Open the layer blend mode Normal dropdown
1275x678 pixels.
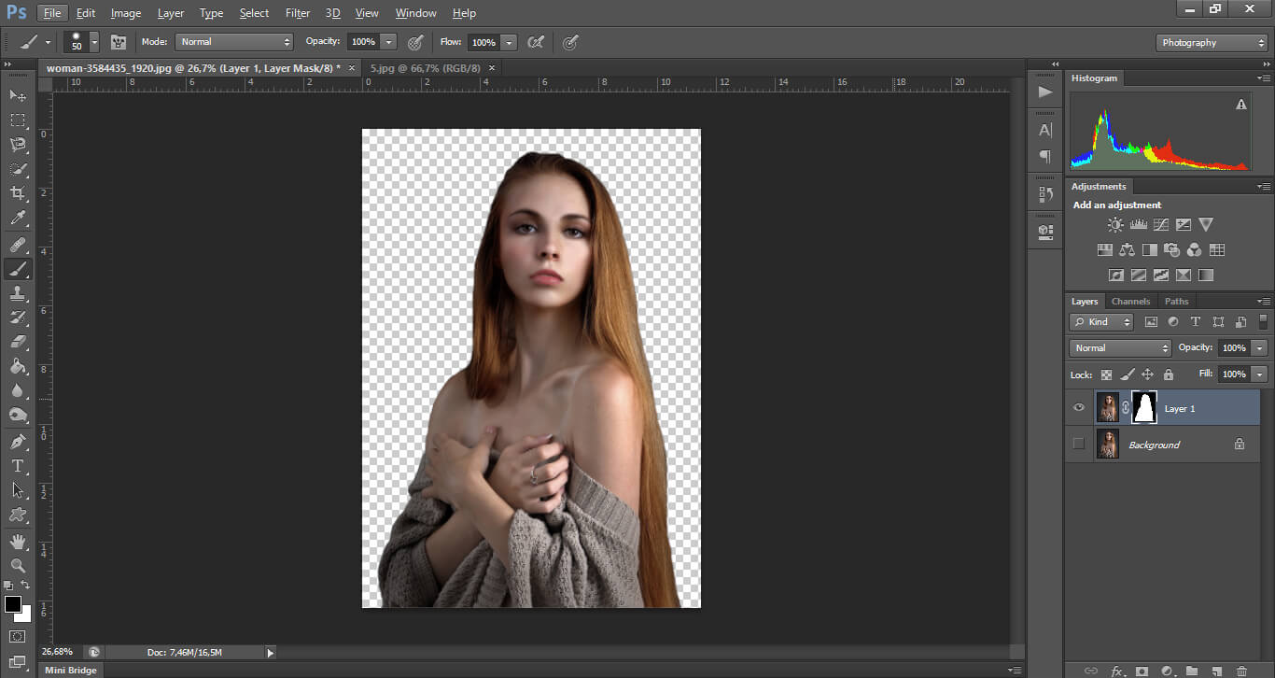pos(1120,347)
